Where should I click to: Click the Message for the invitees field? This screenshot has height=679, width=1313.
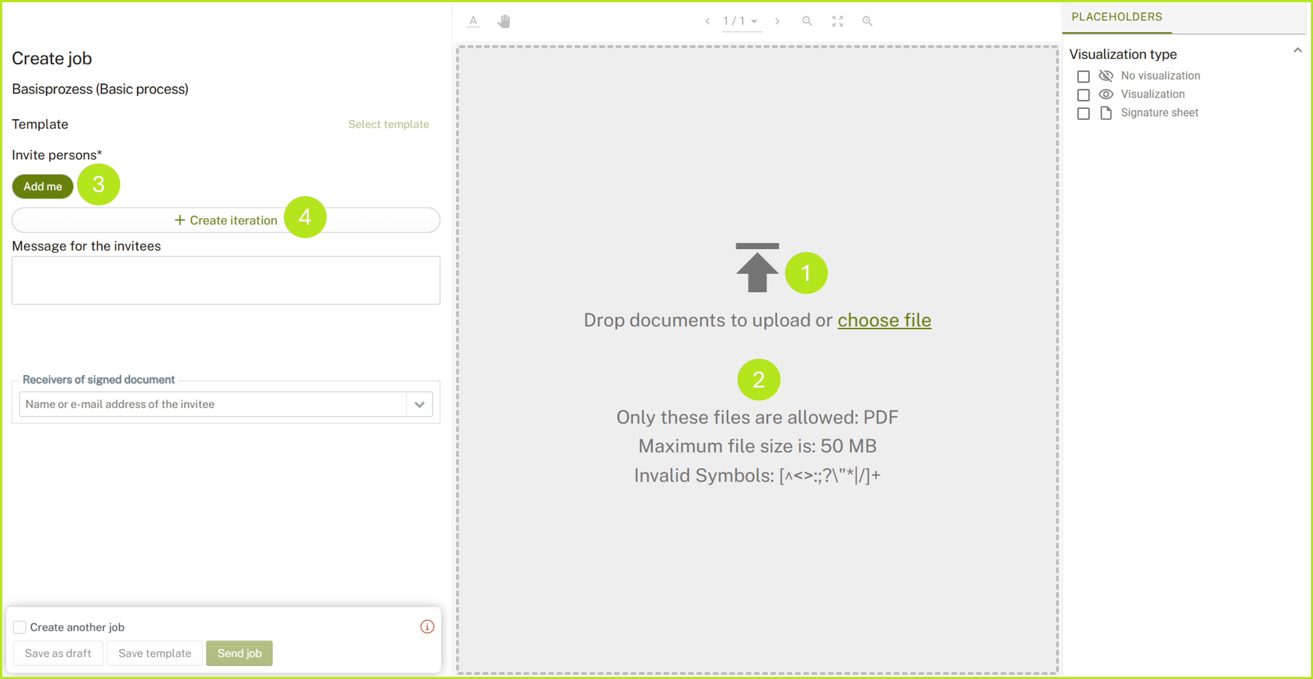tap(226, 281)
